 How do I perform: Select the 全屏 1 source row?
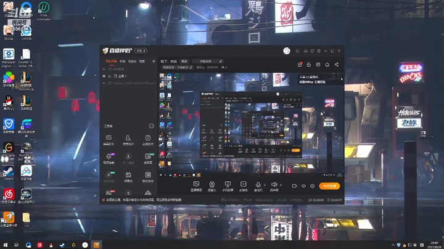pos(128,76)
